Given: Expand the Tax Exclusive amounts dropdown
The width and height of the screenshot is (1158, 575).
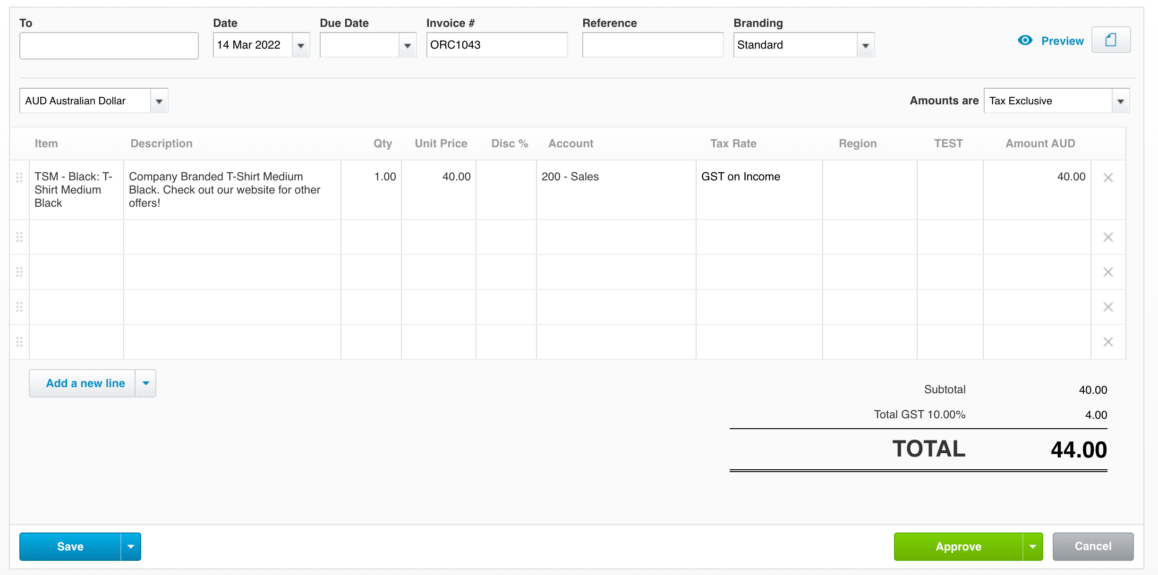Looking at the screenshot, I should pos(1120,101).
